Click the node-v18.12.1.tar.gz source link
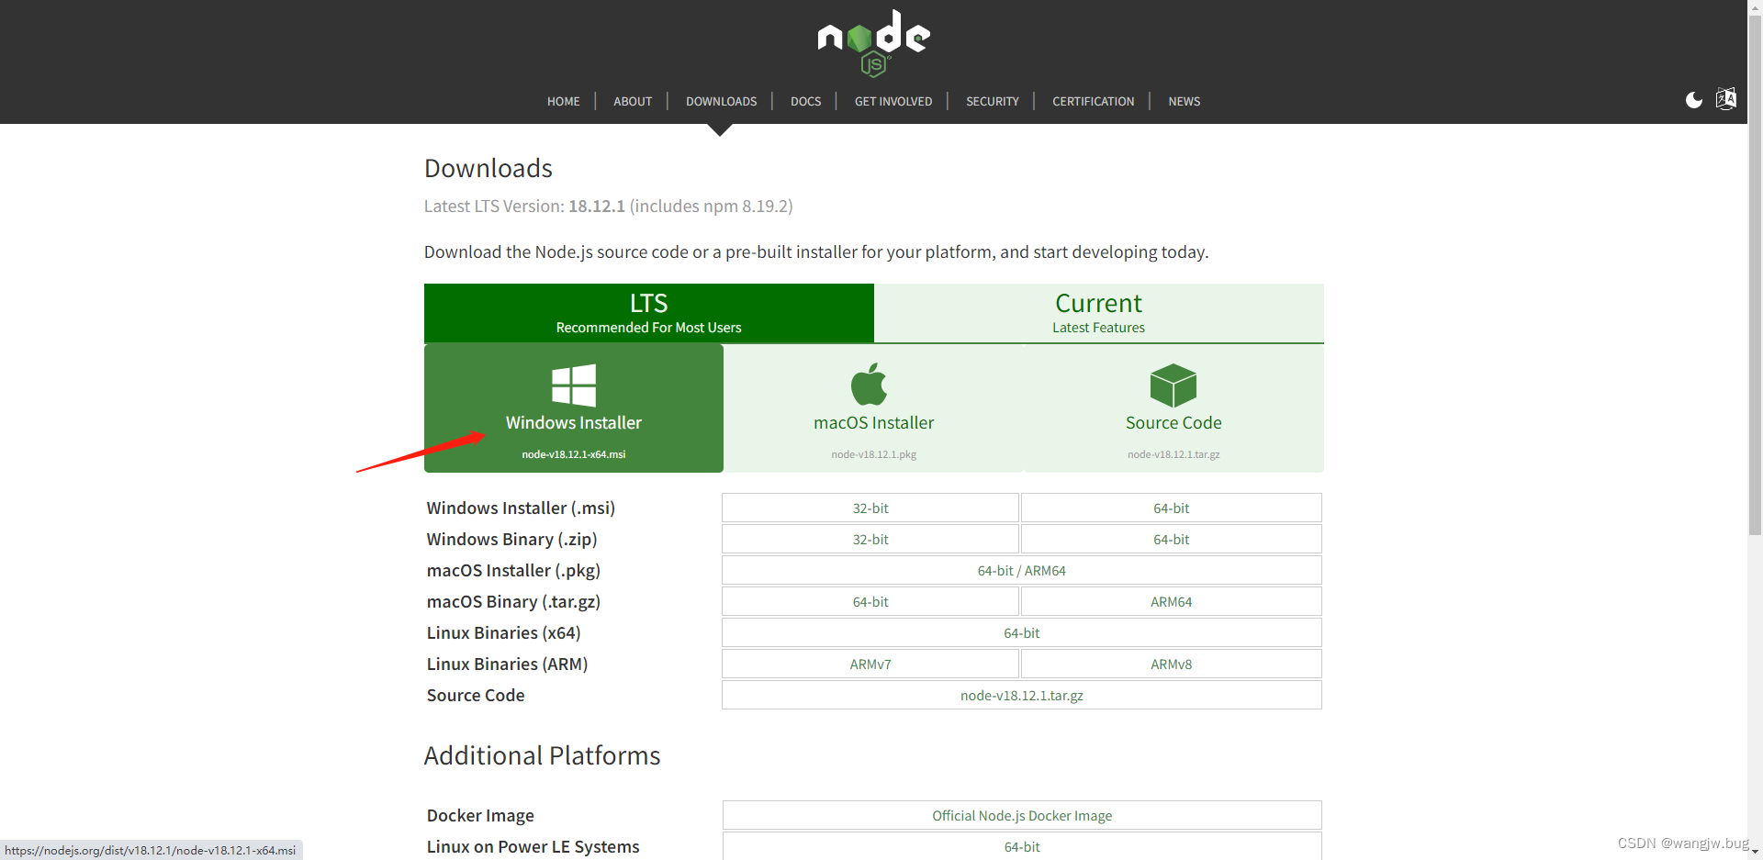The height and width of the screenshot is (860, 1763). pos(1021,695)
